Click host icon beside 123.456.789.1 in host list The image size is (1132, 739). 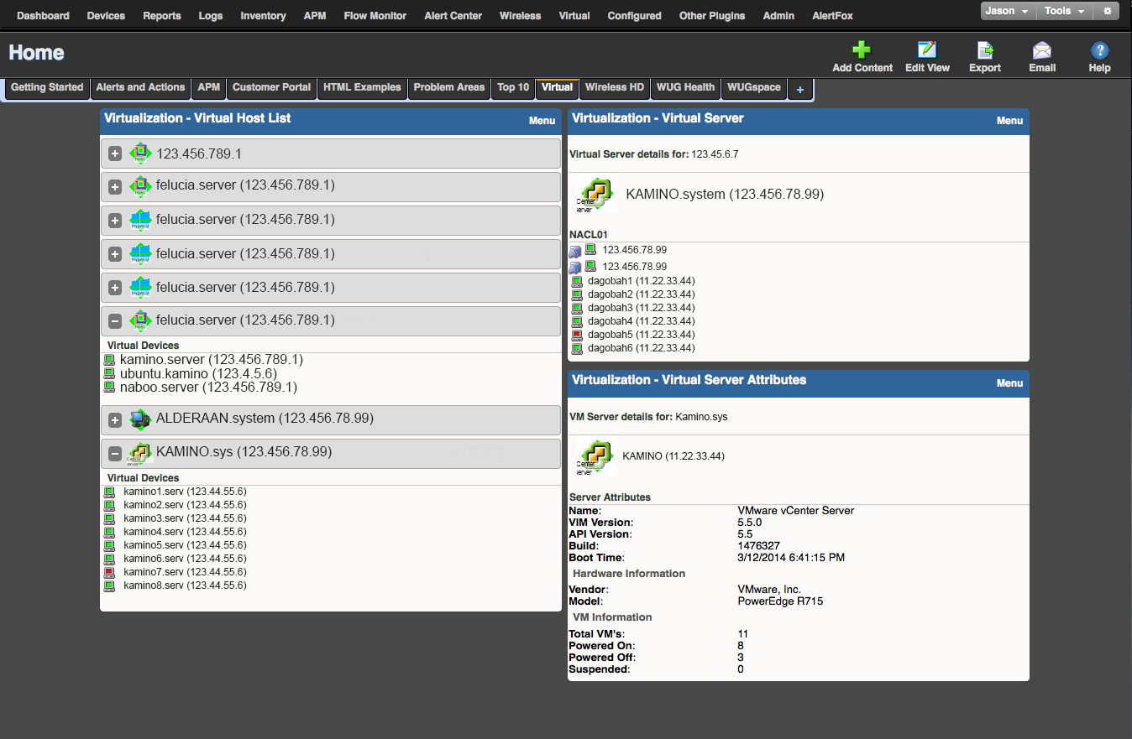140,154
